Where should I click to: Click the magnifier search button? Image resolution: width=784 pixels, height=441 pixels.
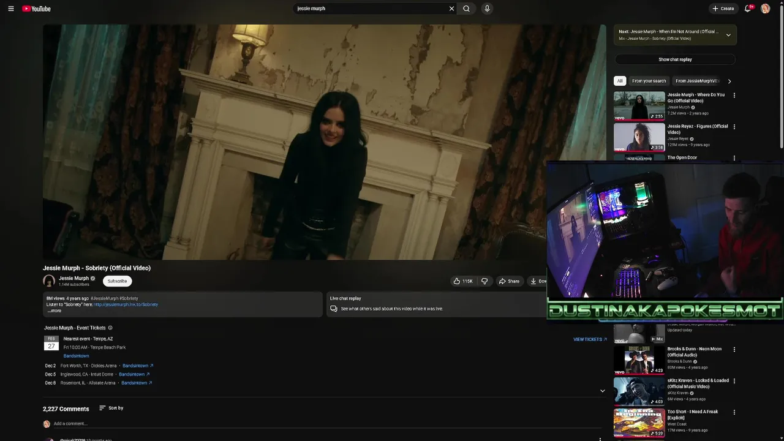pyautogui.click(x=467, y=9)
